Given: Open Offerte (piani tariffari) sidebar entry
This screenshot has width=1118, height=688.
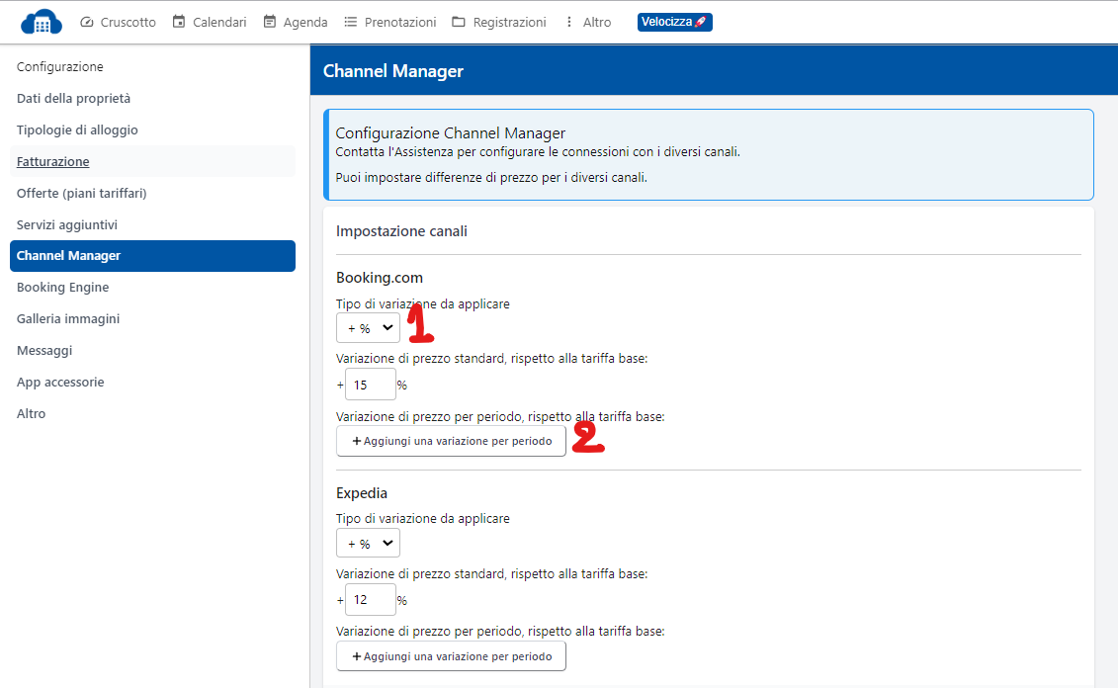Looking at the screenshot, I should [81, 193].
